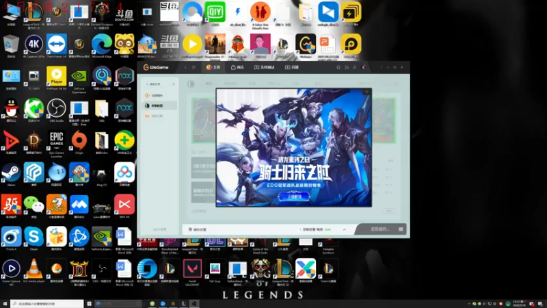This screenshot has height=308, width=547.
Task: Open the iQIYI green desktop shortcut
Action: pyautogui.click(x=215, y=14)
